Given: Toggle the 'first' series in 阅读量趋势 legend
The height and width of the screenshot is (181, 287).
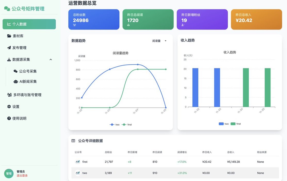Looking at the screenshot, I should pos(127,125).
